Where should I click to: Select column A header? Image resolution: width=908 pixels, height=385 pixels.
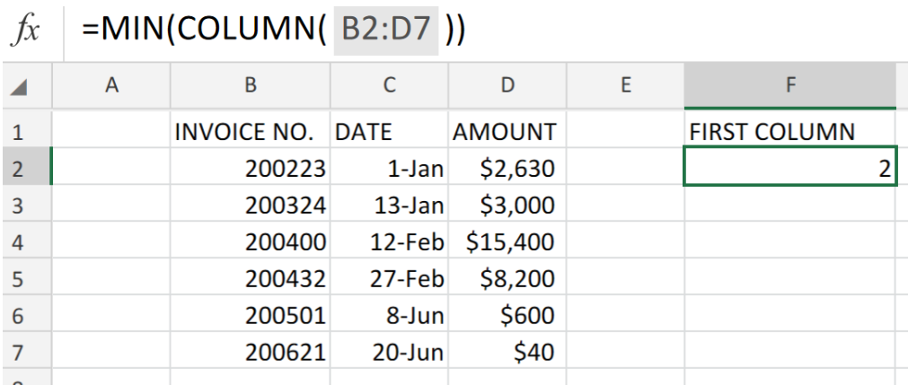[x=111, y=85]
